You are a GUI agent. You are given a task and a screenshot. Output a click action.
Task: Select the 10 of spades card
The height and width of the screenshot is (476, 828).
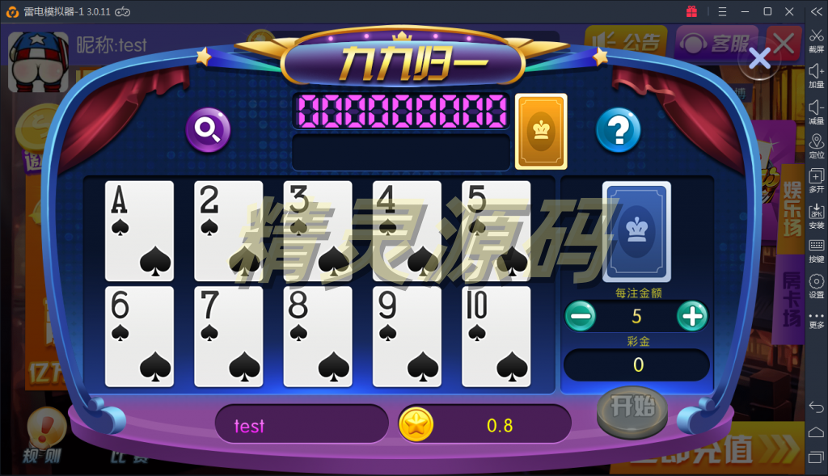[x=496, y=336]
